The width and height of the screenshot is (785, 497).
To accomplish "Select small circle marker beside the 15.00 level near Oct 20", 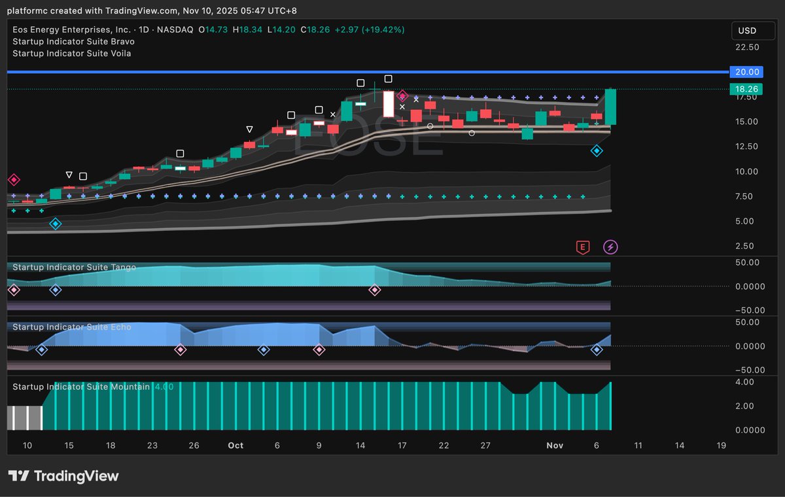I will pyautogui.click(x=430, y=126).
